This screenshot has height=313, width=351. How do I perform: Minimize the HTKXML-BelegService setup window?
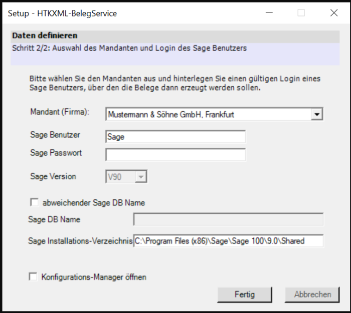point(269,13)
